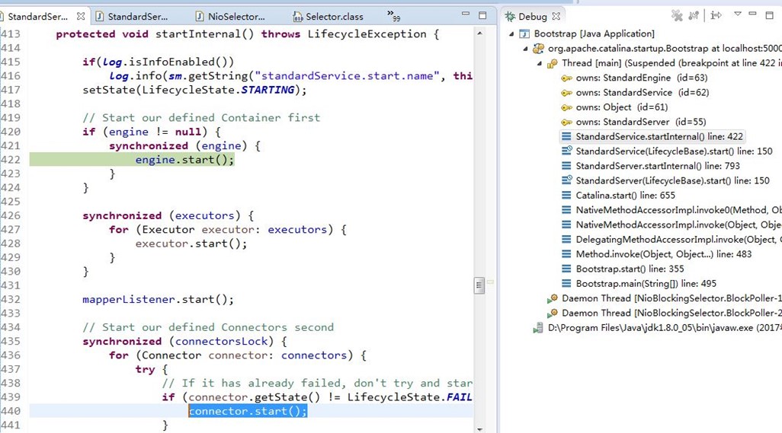Click the Java application launch icon

tap(524, 33)
